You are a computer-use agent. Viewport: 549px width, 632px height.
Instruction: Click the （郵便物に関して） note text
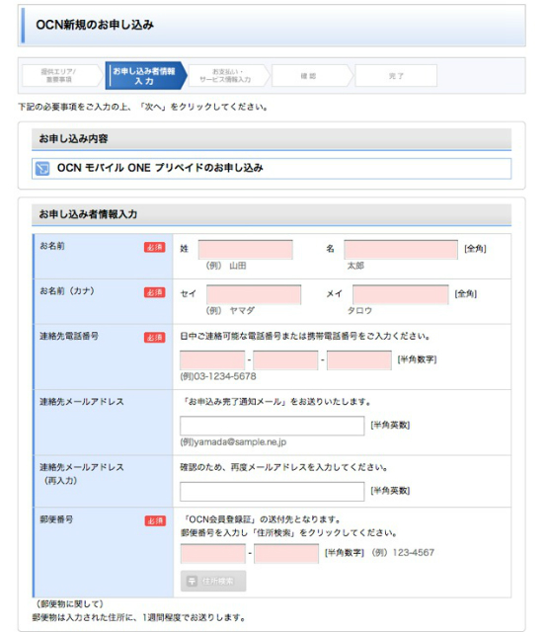tap(70, 603)
